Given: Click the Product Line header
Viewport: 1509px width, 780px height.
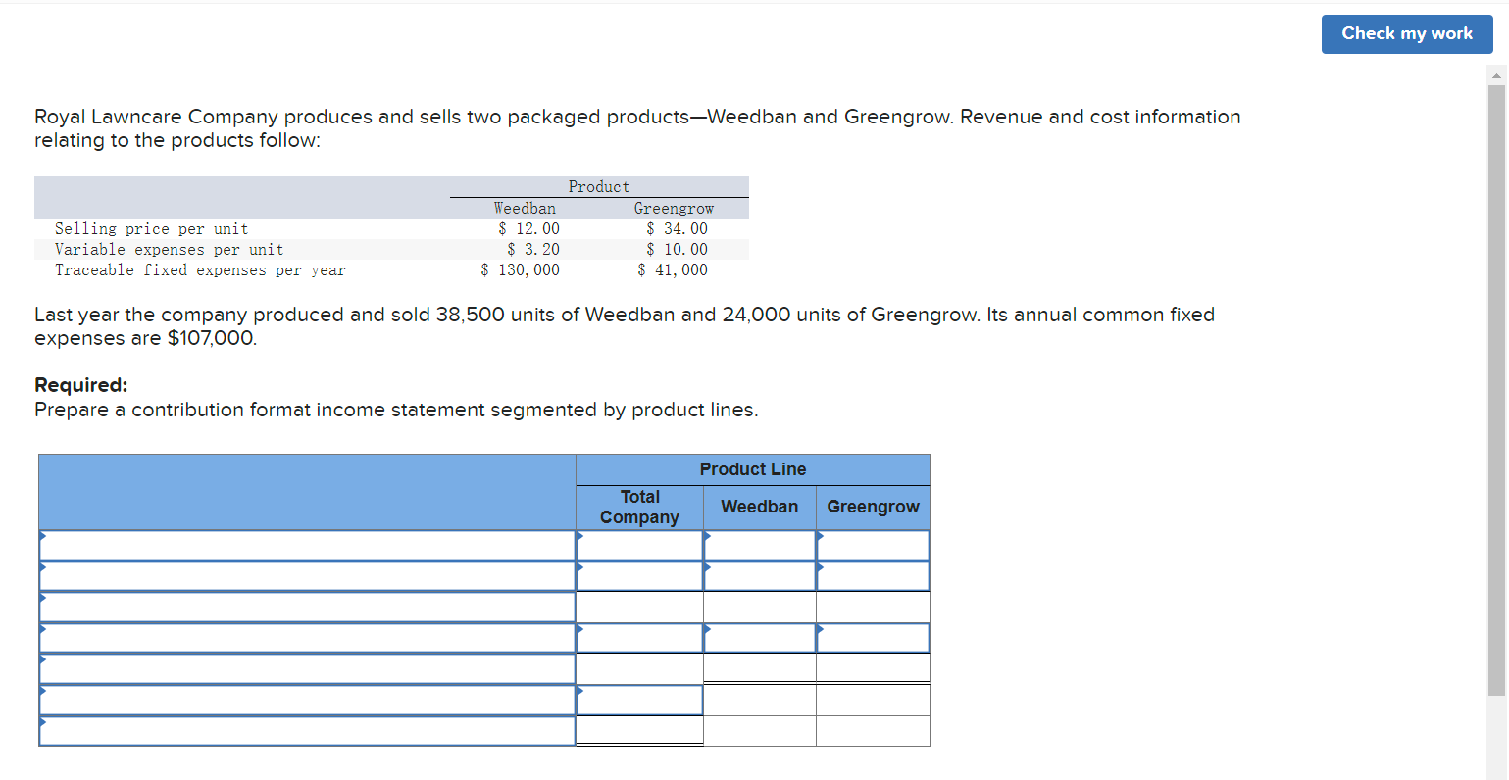Looking at the screenshot, I should click(753, 469).
